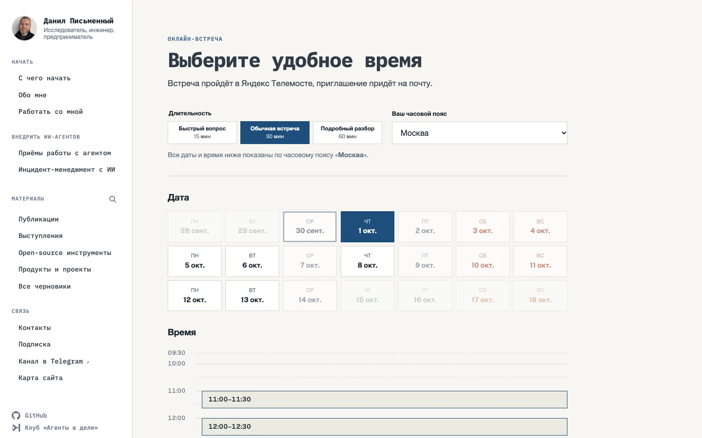Click the Длительность label
This screenshot has width=702, height=438.
(190, 113)
